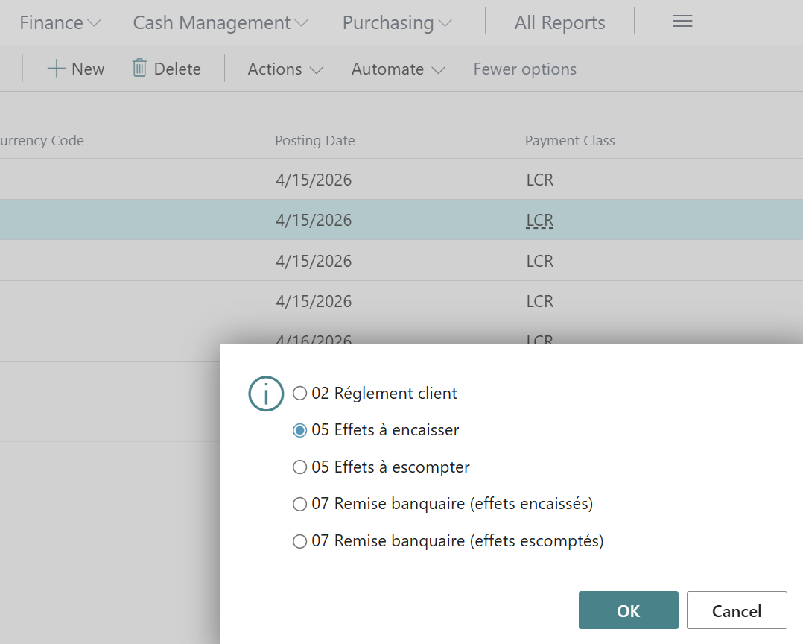Viewport: 803px width, 644px height.
Task: Open the Purchasing dropdown menu
Action: coord(396,23)
